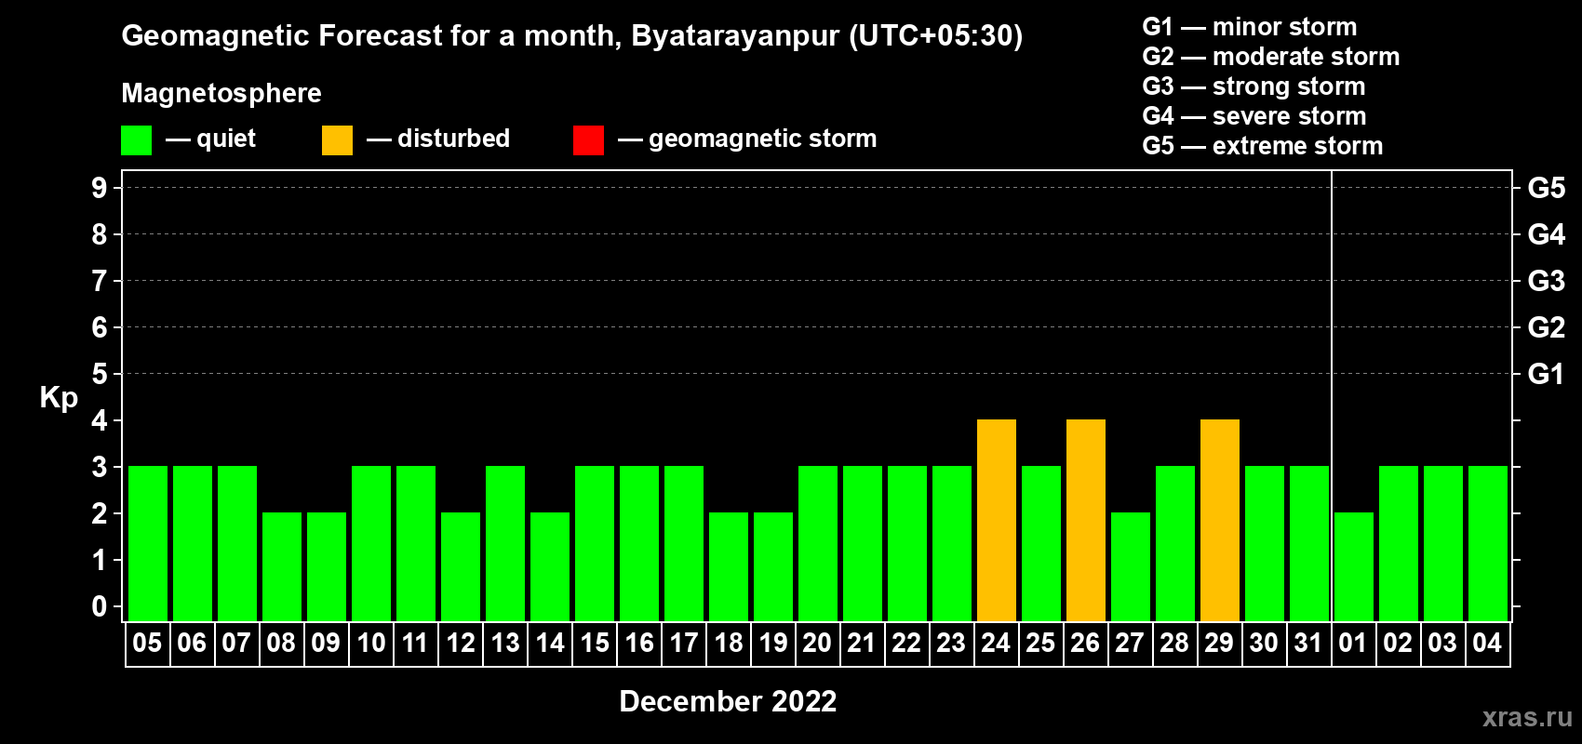This screenshot has height=744, width=1582.
Task: Select the orange bar for day 24
Action: [x=996, y=521]
